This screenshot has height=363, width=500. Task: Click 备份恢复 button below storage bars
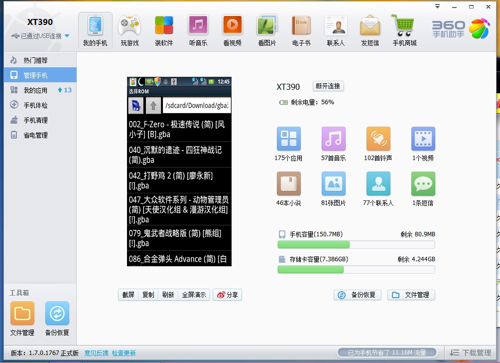358,295
